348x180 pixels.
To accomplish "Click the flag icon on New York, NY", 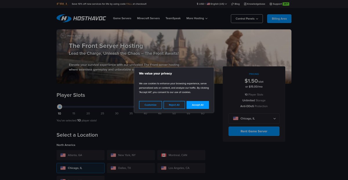I will pyautogui.click(x=113, y=155).
